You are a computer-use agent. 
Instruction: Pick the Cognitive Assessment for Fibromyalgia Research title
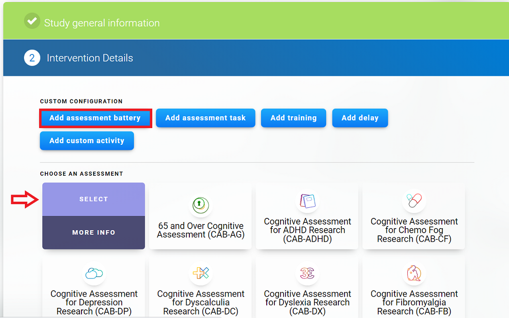click(414, 303)
